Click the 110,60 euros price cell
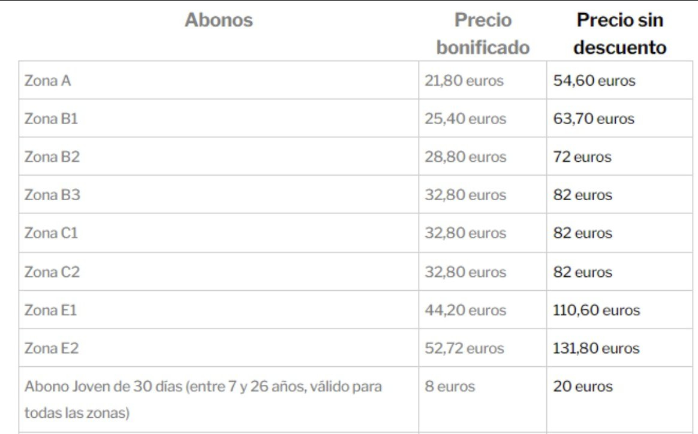Image resolution: width=698 pixels, height=434 pixels. click(x=597, y=311)
